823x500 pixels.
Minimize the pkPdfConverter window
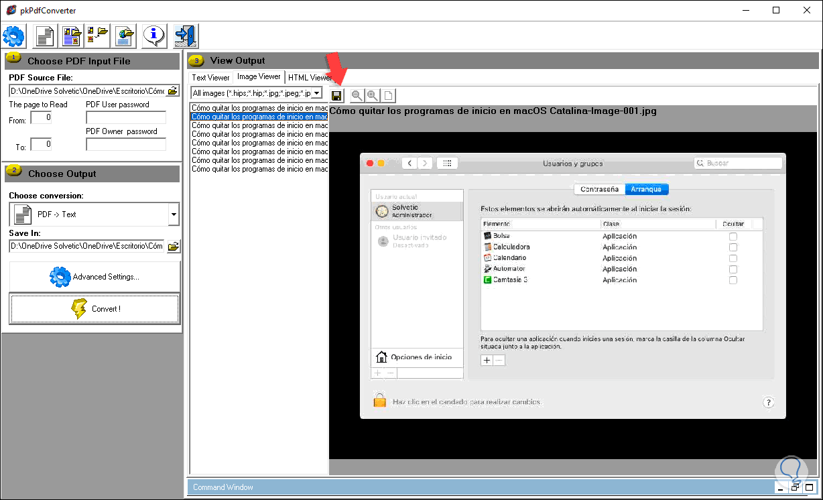coord(745,10)
